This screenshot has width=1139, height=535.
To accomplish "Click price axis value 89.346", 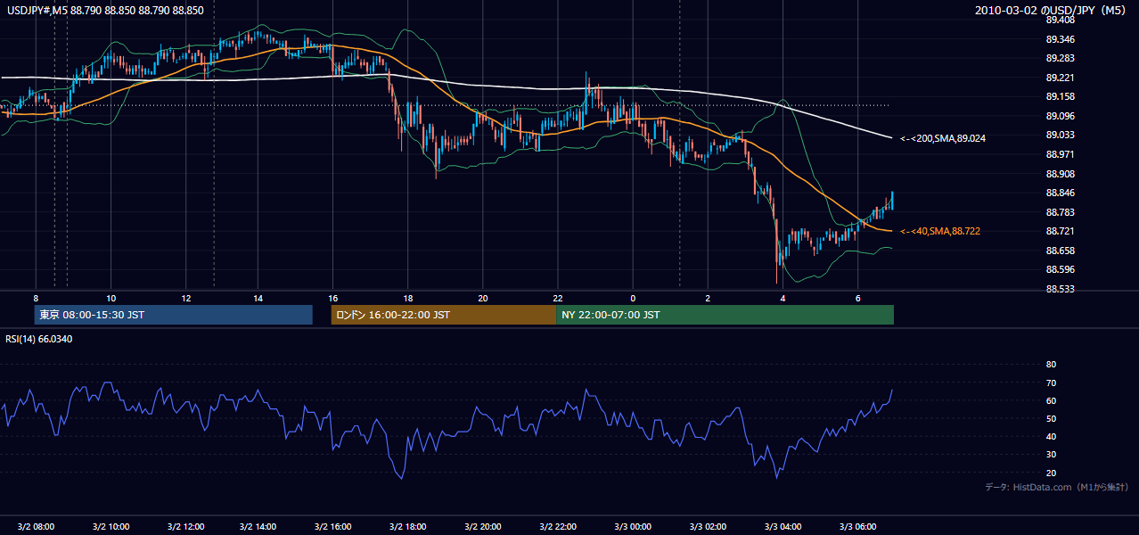I will [1061, 39].
